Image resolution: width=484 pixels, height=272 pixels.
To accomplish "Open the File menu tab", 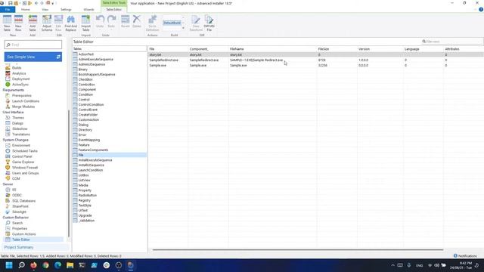I will [x=8, y=10].
